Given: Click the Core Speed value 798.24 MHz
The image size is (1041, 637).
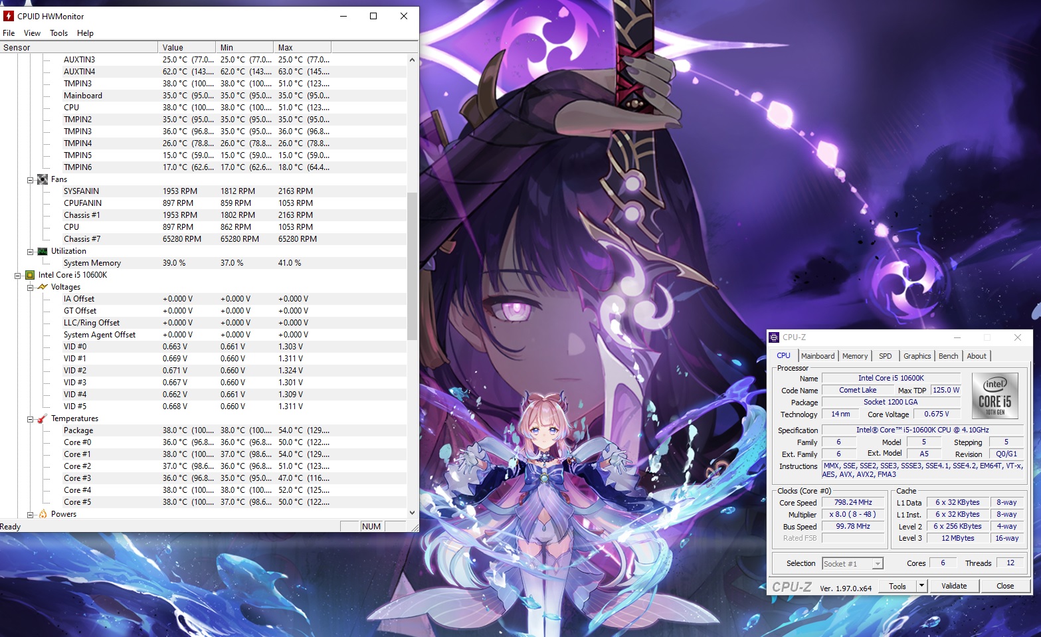Looking at the screenshot, I should click(853, 503).
